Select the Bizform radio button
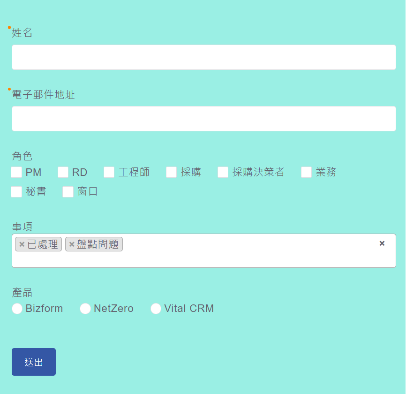 click(x=17, y=309)
